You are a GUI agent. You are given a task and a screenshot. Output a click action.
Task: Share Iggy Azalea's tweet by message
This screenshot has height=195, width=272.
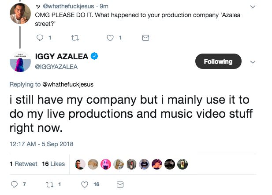coord(119,185)
